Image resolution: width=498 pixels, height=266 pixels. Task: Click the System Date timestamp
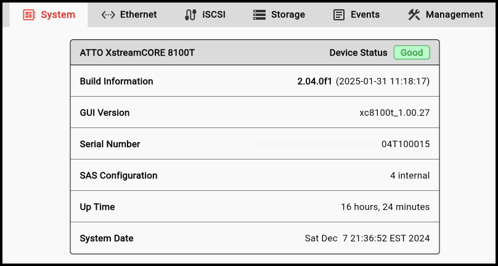click(367, 238)
